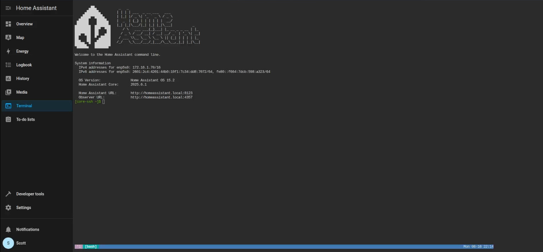Click the Map icon in sidebar
This screenshot has width=543, height=252.
click(x=8, y=38)
